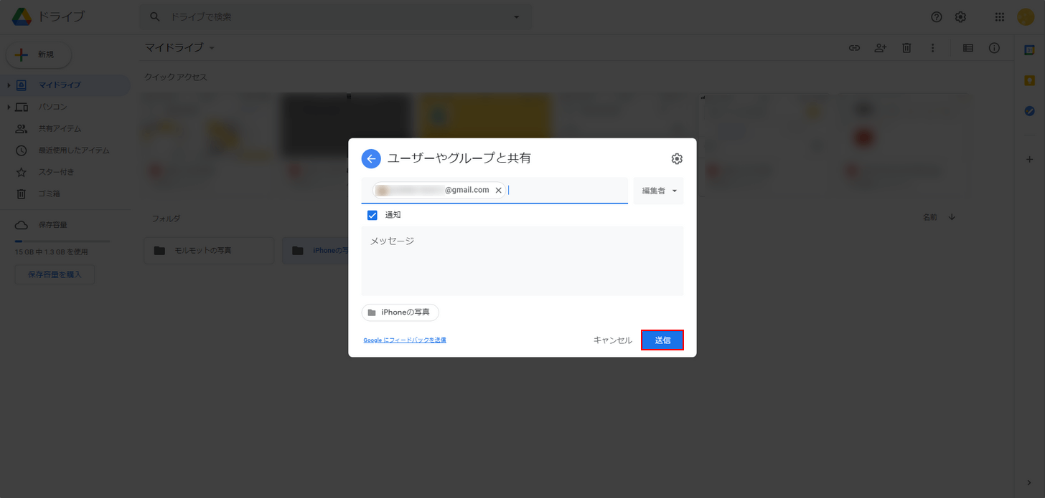Viewport: 1045px width, 498px height.
Task: Click the iPhoneの写真 folder chip
Action: tap(400, 312)
